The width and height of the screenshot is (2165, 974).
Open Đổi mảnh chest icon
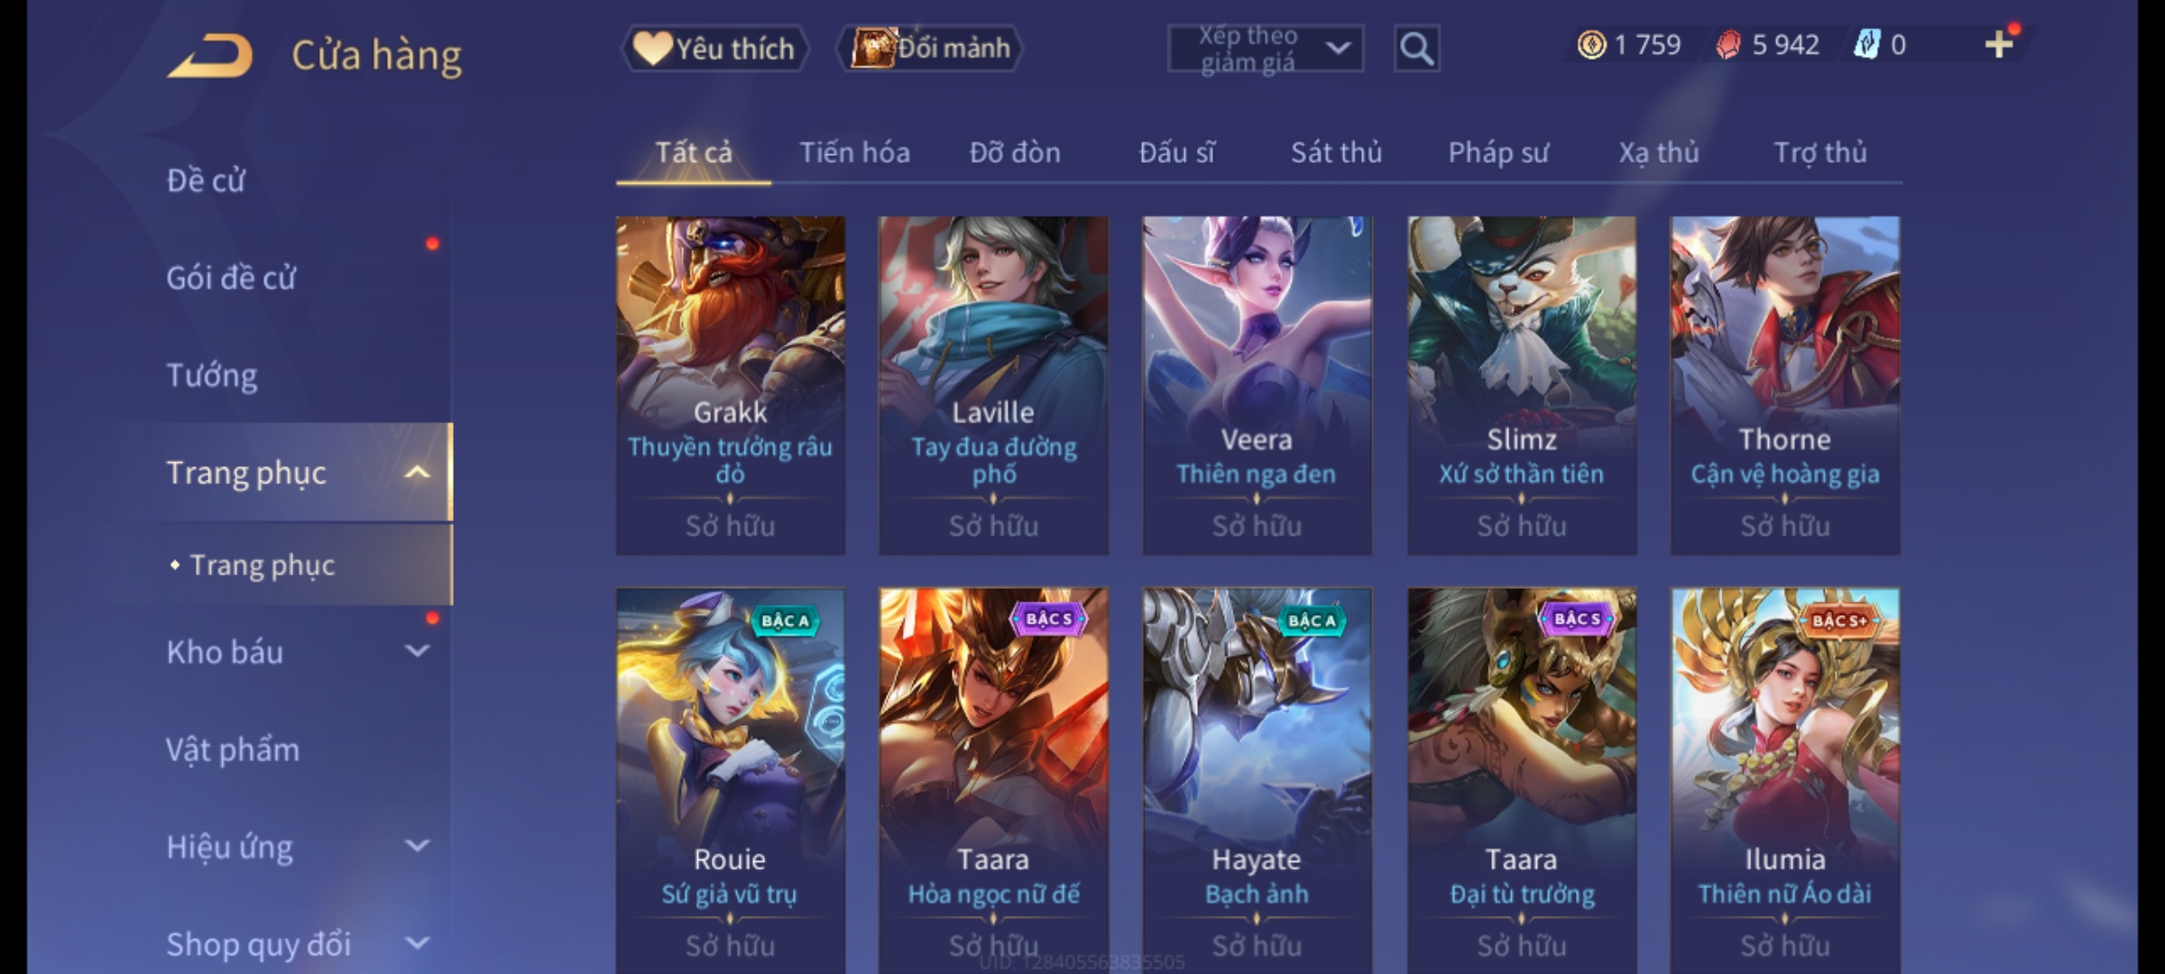872,48
